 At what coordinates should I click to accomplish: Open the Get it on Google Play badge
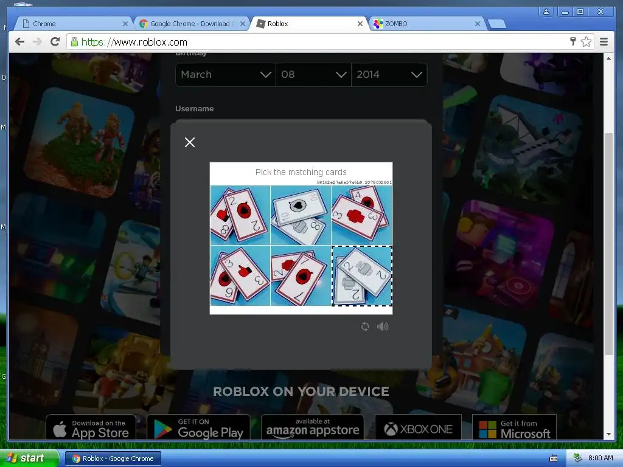199,427
